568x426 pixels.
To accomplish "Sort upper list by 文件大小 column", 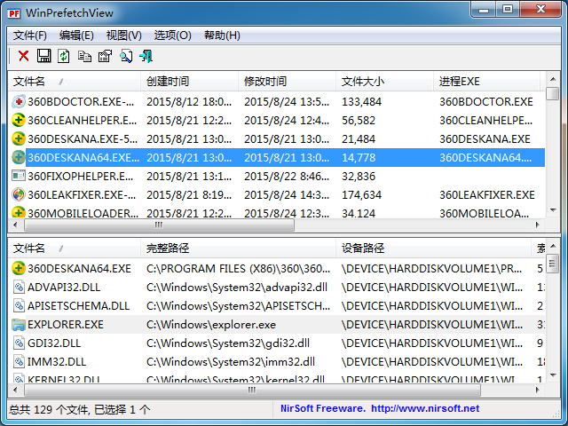I will coord(363,82).
